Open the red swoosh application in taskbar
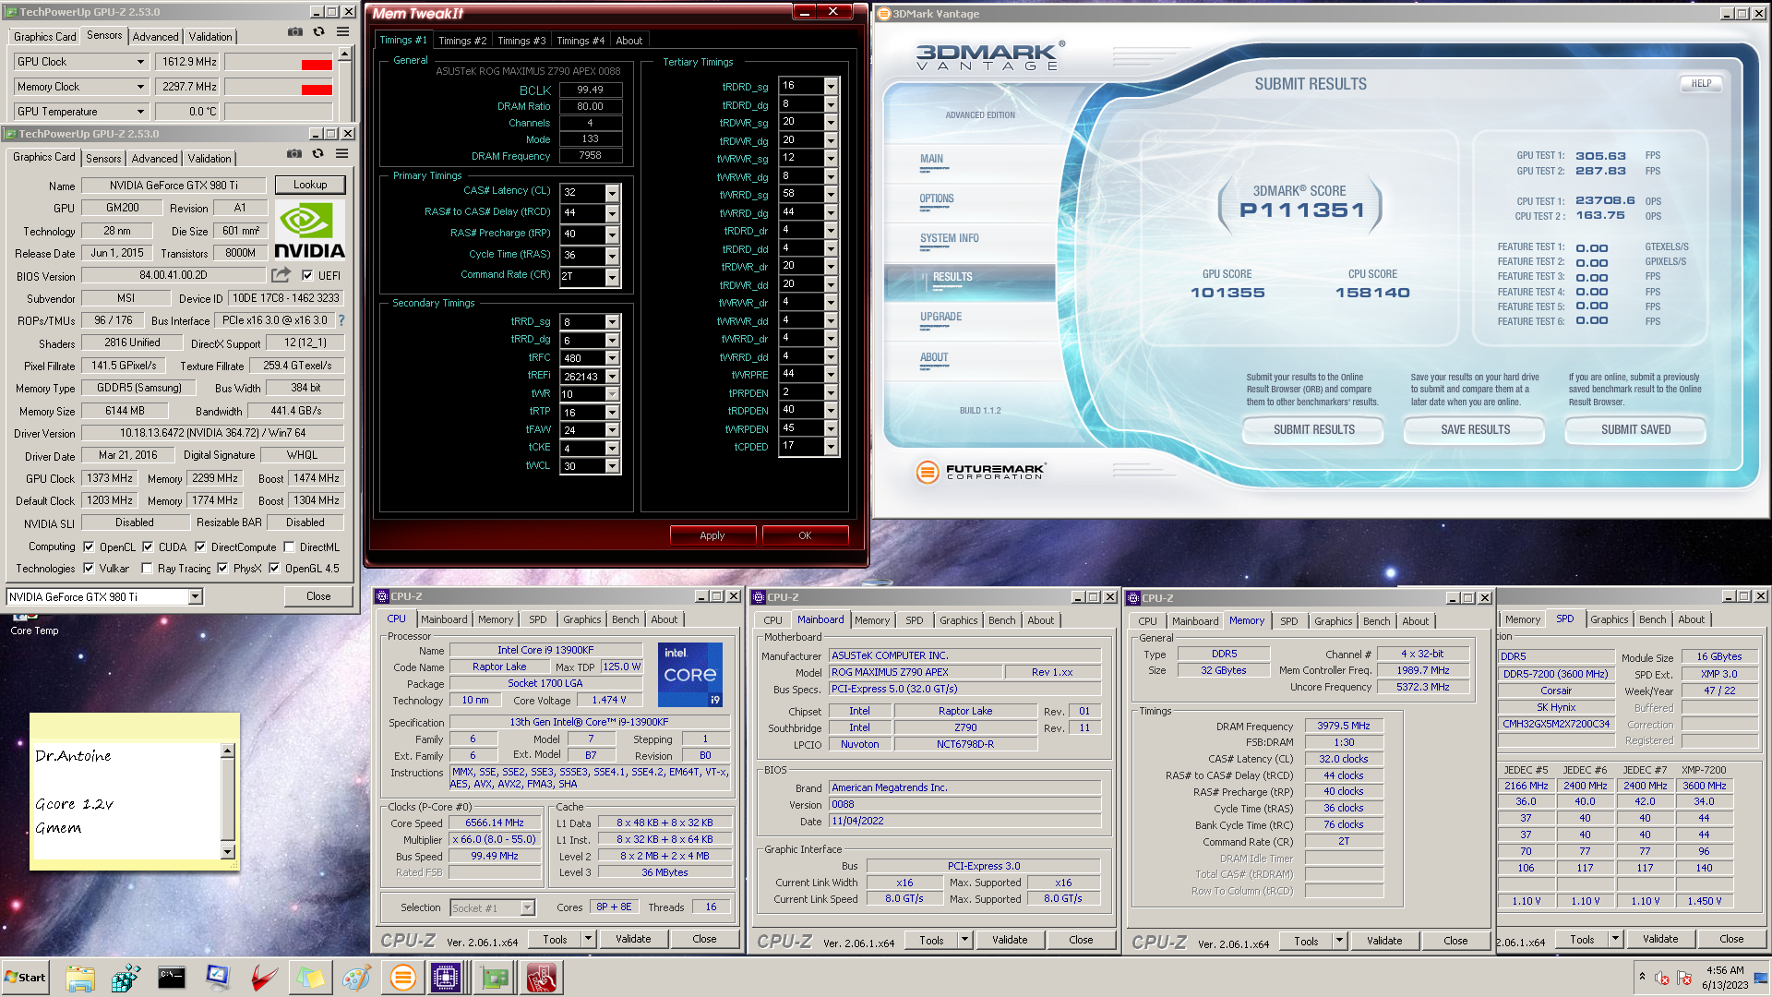The width and height of the screenshot is (1772, 997). [x=264, y=978]
